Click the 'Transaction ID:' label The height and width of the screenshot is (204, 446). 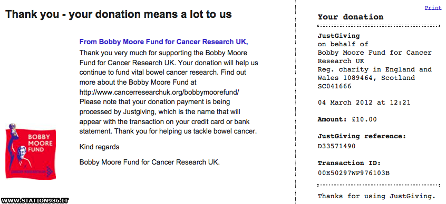(349, 163)
